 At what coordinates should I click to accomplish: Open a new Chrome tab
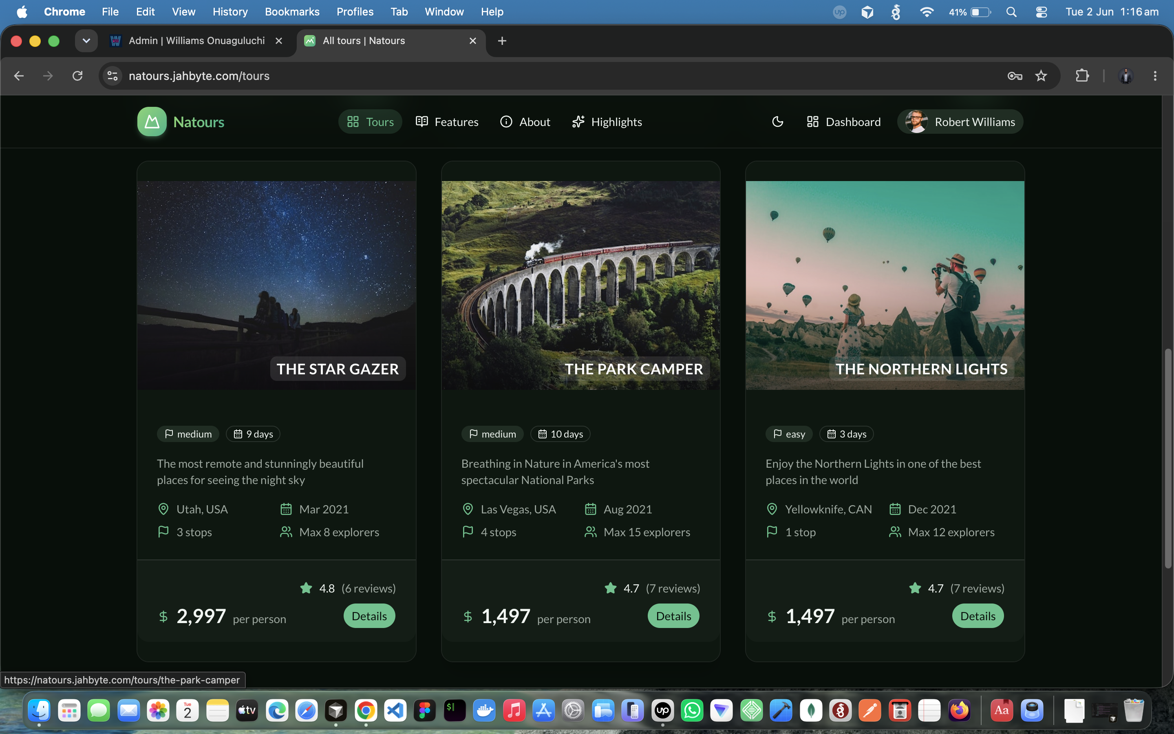[x=502, y=41]
